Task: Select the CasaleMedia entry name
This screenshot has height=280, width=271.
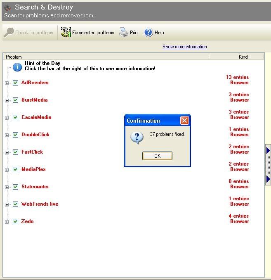Action: pos(36,117)
